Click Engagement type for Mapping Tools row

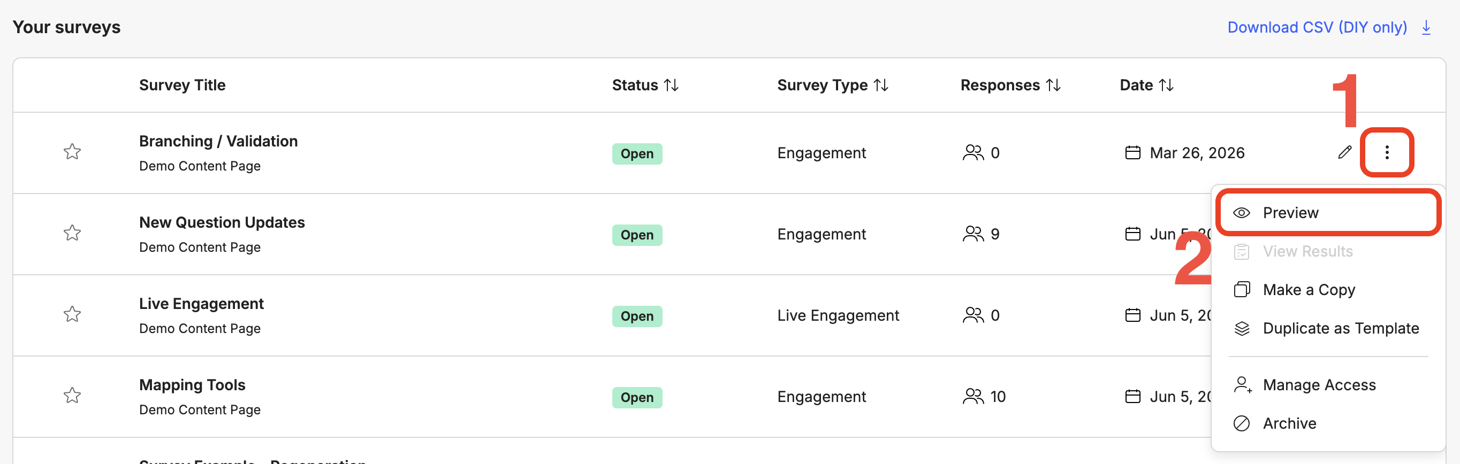tap(821, 397)
